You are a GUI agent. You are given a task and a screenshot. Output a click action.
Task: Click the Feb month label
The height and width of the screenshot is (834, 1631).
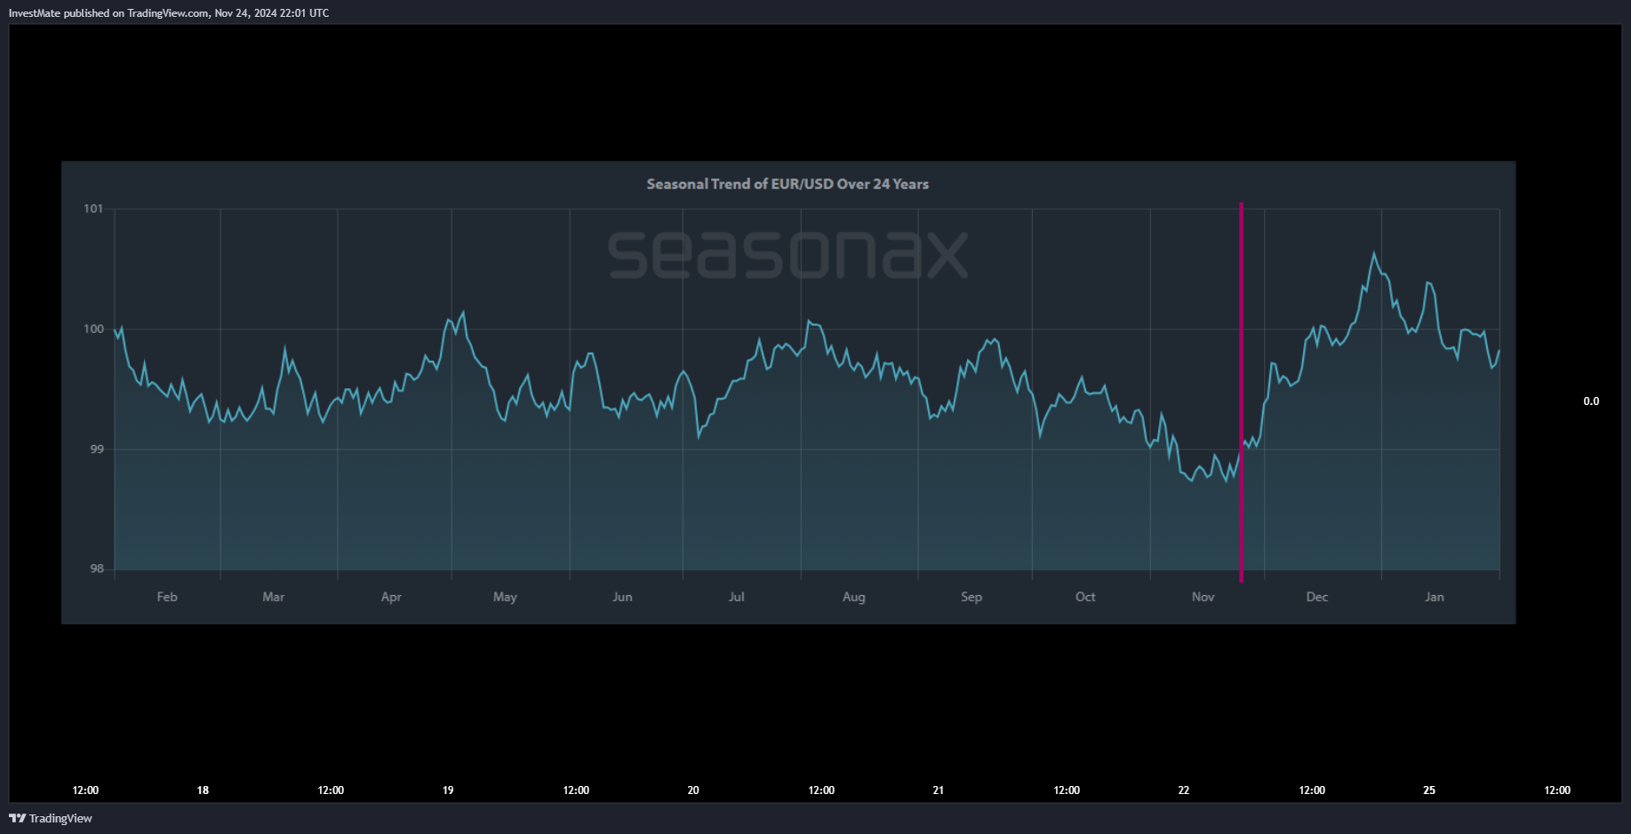tap(167, 597)
